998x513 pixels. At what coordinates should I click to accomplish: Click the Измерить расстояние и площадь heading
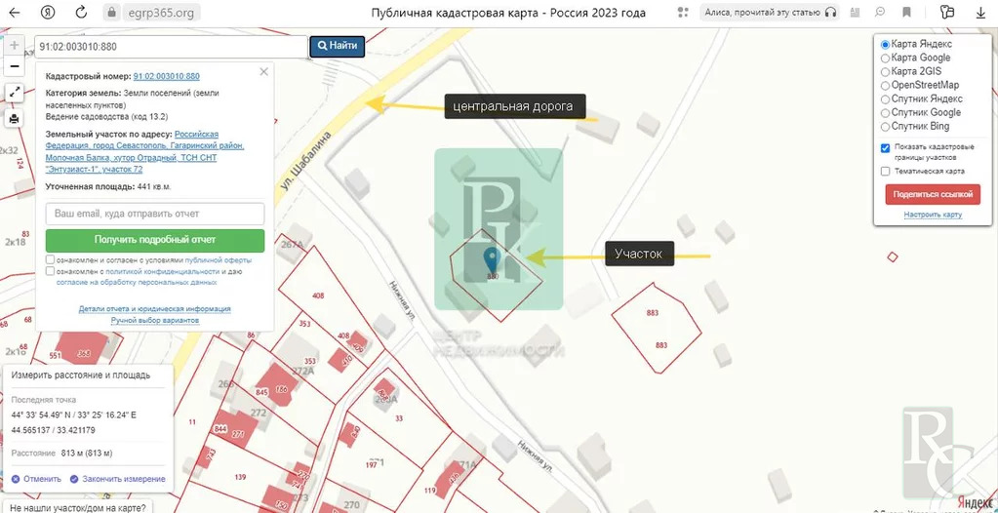click(81, 375)
